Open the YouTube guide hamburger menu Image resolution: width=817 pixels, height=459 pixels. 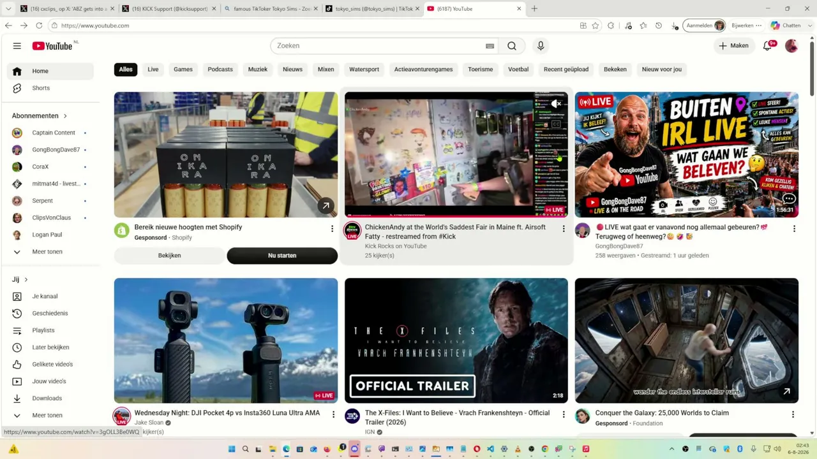pyautogui.click(x=17, y=46)
